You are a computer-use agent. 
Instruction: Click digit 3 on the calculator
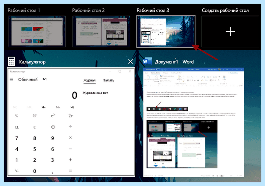click(53, 160)
